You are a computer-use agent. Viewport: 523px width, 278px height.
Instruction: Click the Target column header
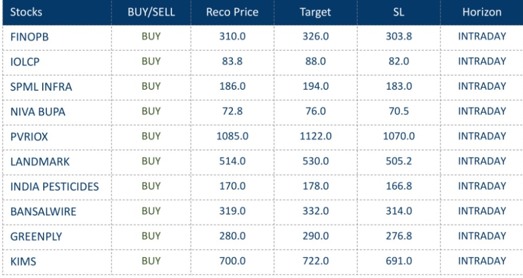[315, 12]
